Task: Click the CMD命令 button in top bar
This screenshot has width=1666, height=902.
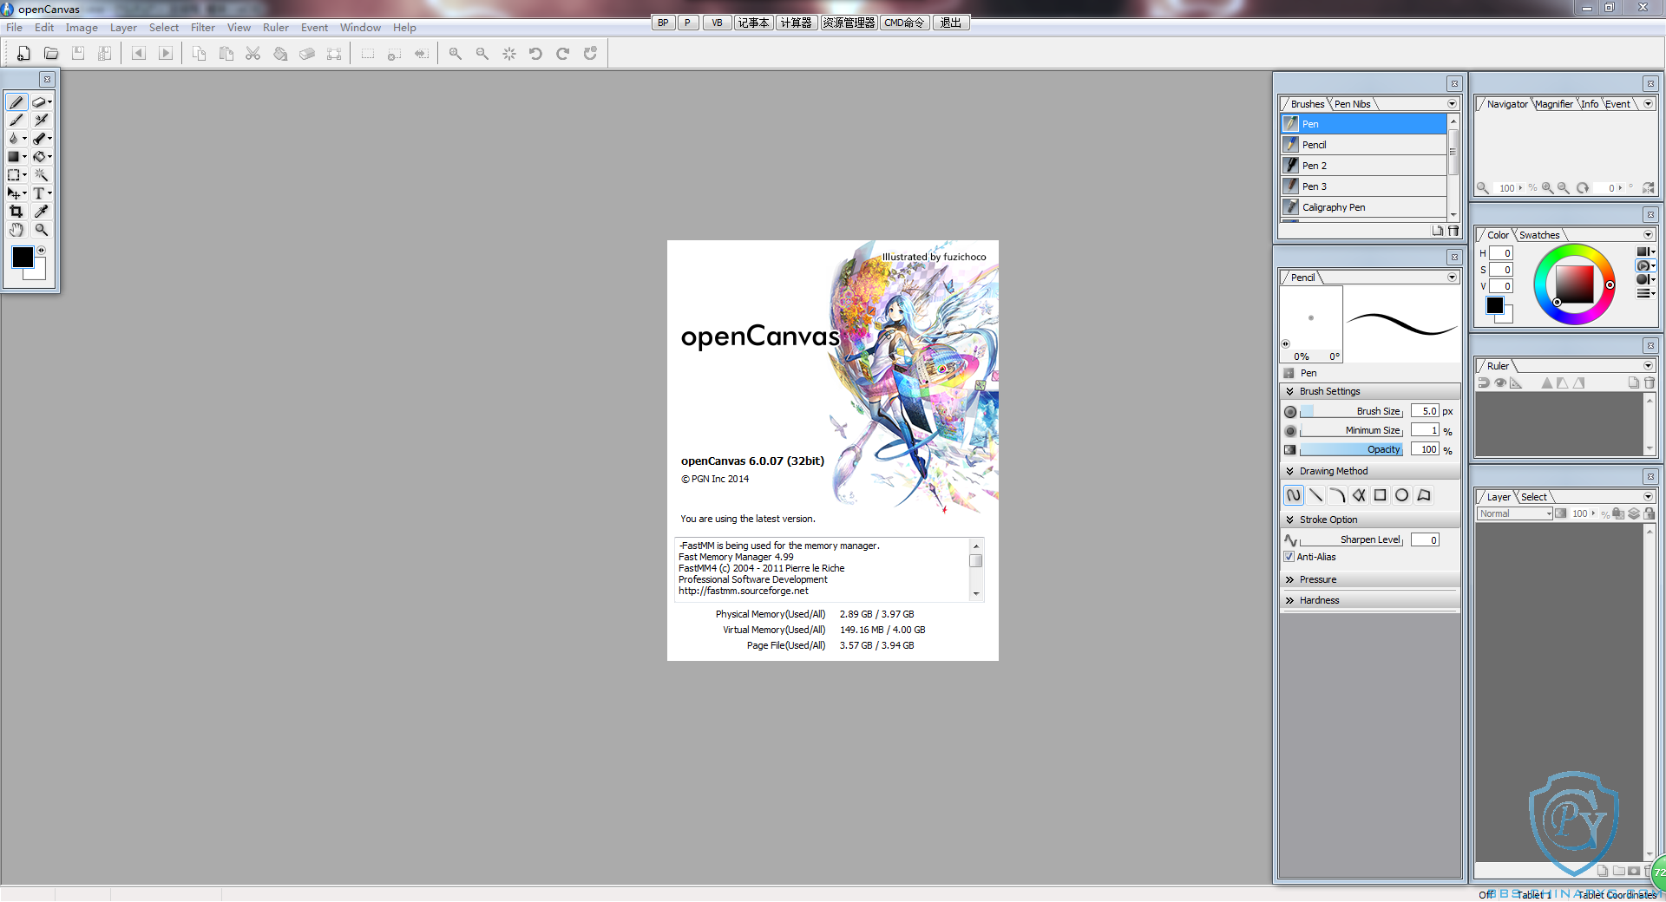Action: 905,23
